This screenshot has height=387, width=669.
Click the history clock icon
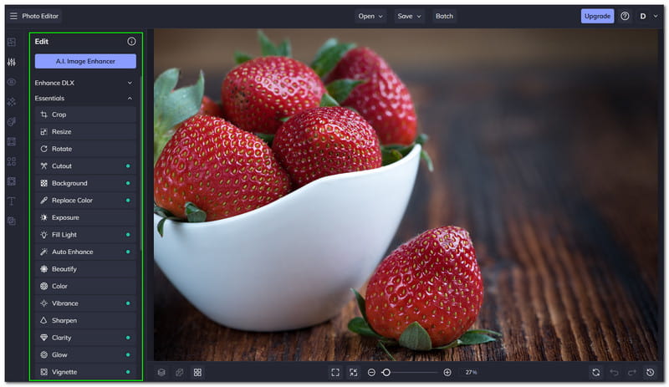[650, 372]
